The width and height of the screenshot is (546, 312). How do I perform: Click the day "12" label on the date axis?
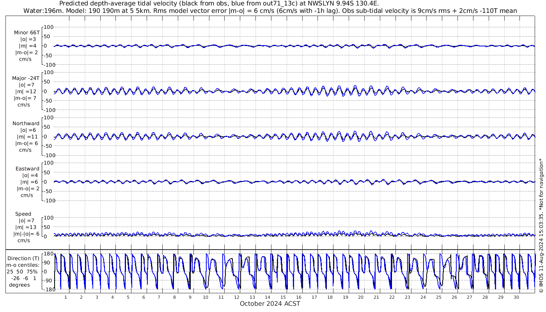click(x=237, y=297)
